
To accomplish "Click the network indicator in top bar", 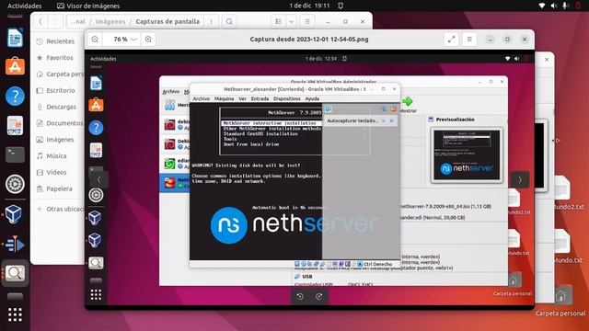I will (542, 6).
